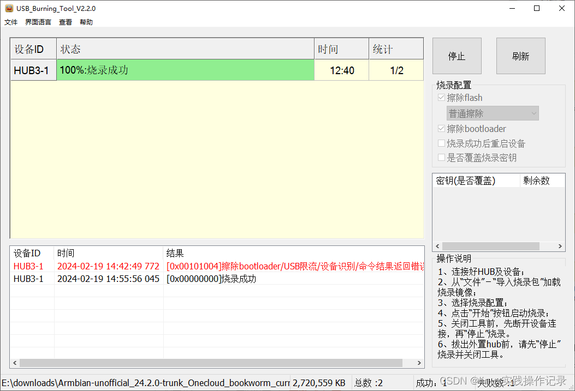575x391 pixels.
Task: Open the 界面语言 language menu
Action: (38, 22)
